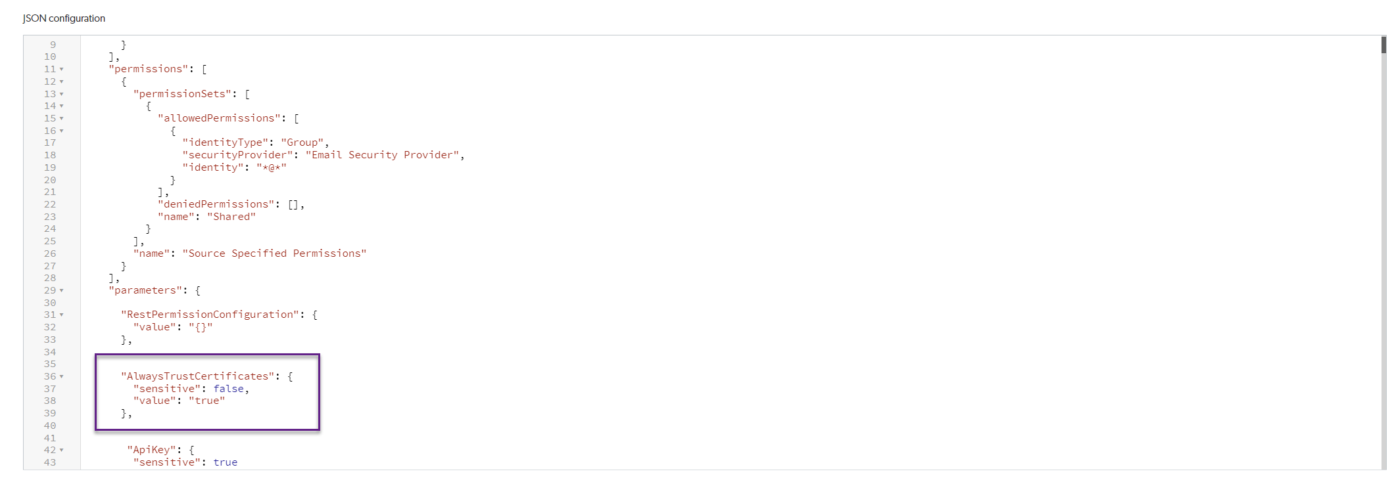Place cursor in "Source Specified Permissions" text

[274, 253]
